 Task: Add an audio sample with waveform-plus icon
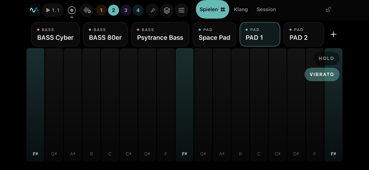coord(87,10)
